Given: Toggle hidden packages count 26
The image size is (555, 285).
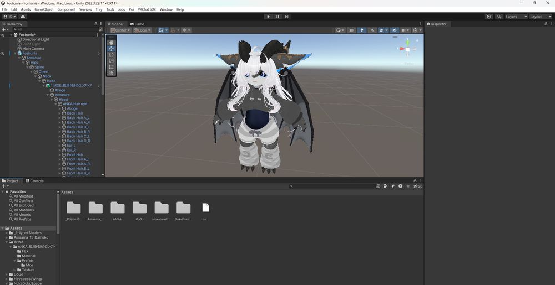Looking at the screenshot, I should [x=418, y=186].
